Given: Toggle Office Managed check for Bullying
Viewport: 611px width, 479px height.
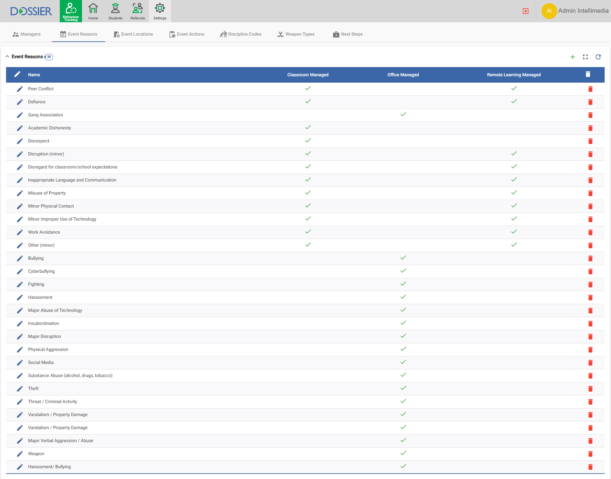Looking at the screenshot, I should click(403, 258).
